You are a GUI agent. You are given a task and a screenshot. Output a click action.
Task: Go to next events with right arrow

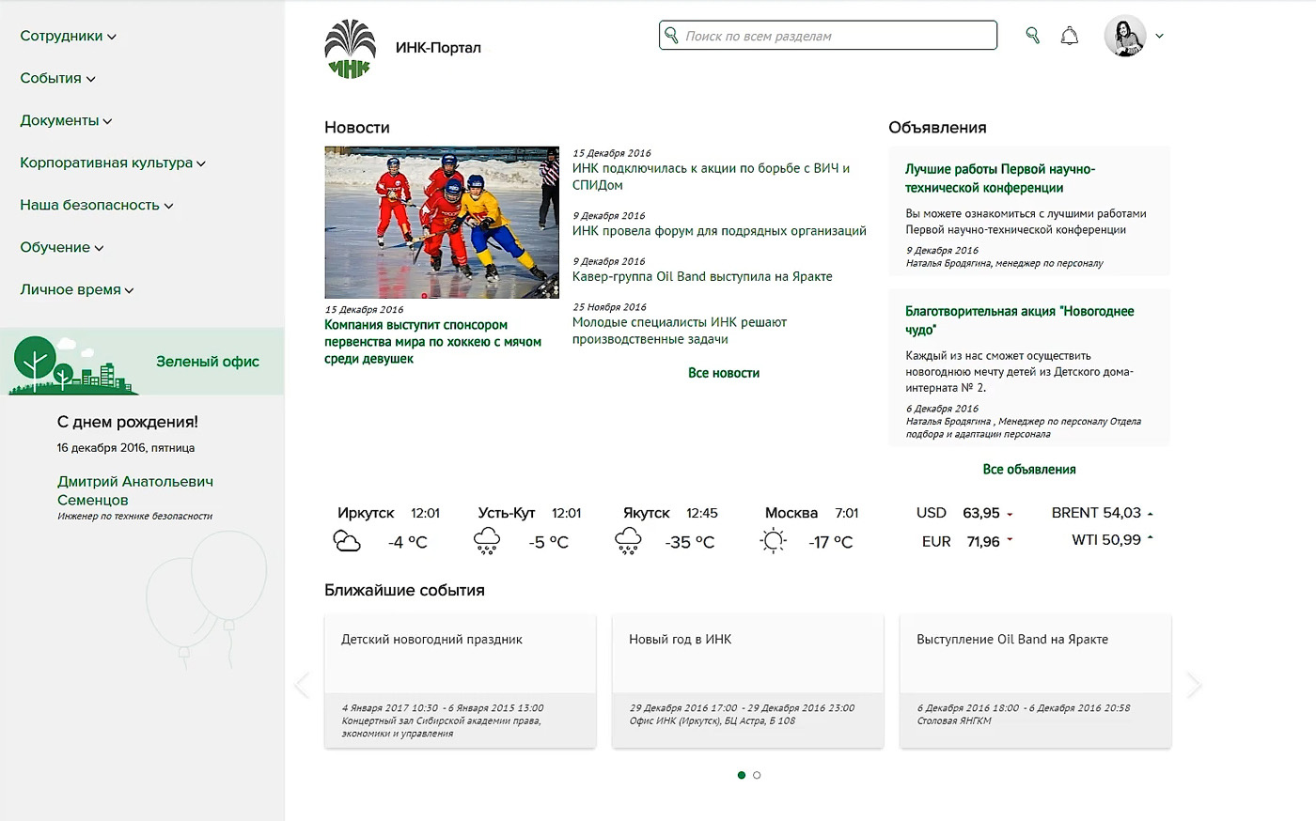click(1194, 685)
